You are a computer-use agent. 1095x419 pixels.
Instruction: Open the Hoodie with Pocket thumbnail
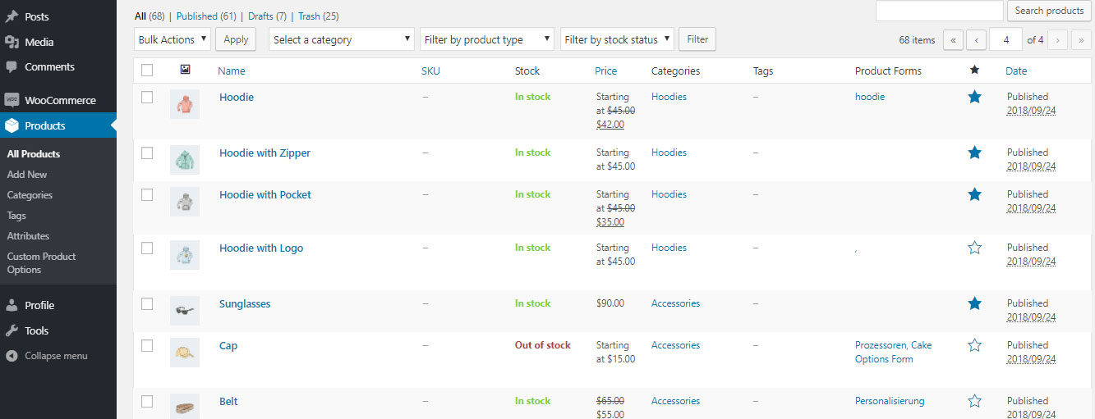pos(185,202)
